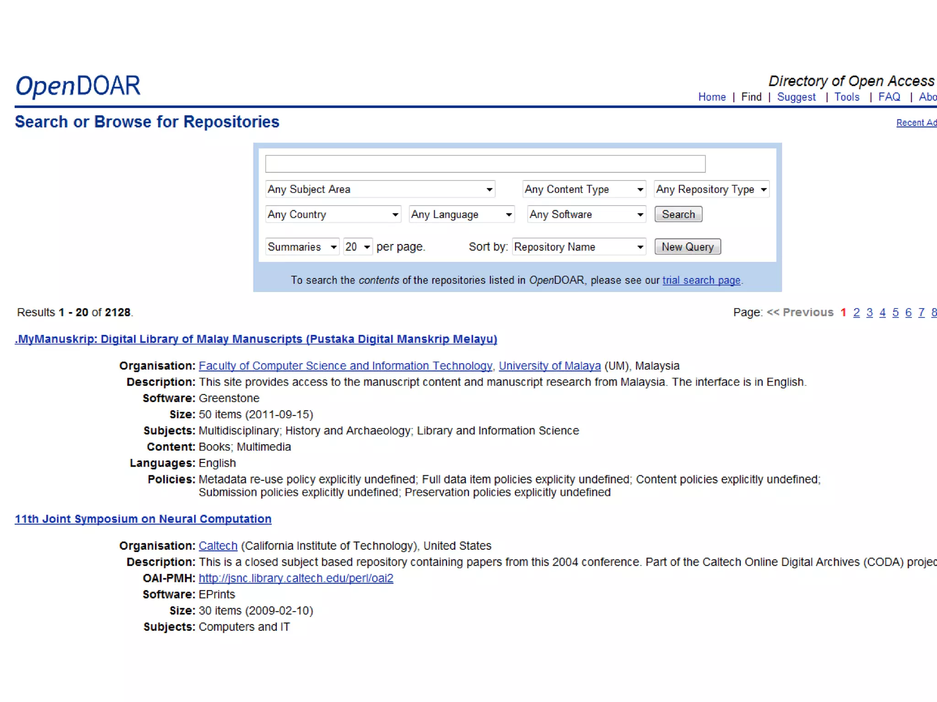
Task: Expand the Any Content Type dropdown
Action: [584, 189]
